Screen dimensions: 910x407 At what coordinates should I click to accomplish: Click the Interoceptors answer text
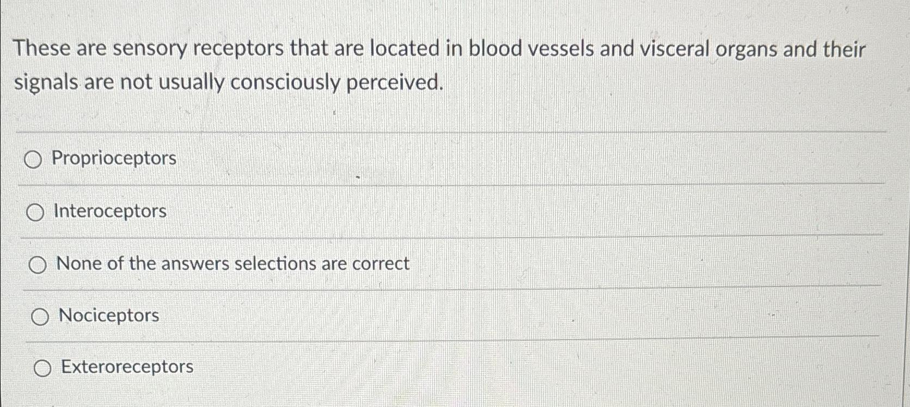pyautogui.click(x=109, y=211)
